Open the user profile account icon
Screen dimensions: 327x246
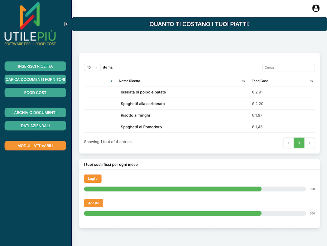coord(316,8)
